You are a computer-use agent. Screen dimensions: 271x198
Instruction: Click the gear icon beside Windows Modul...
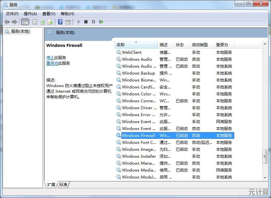pos(119,177)
